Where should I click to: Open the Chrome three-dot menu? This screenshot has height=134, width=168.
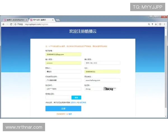pyautogui.click(x=164, y=24)
